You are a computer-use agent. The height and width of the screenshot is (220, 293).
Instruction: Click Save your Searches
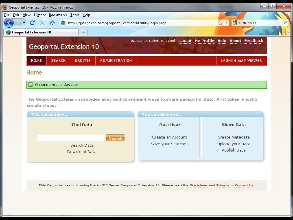pos(169,144)
